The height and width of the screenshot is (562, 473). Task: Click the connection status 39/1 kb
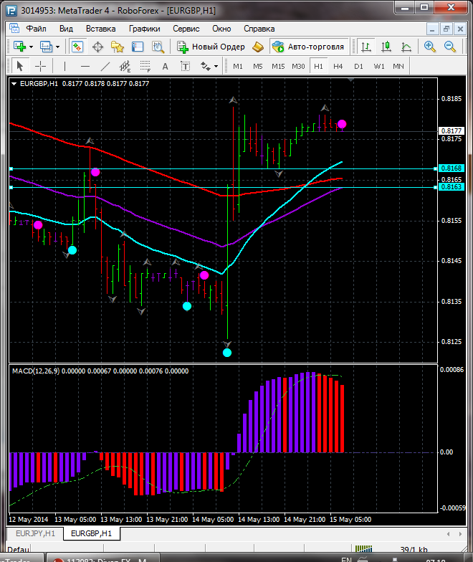tap(414, 549)
